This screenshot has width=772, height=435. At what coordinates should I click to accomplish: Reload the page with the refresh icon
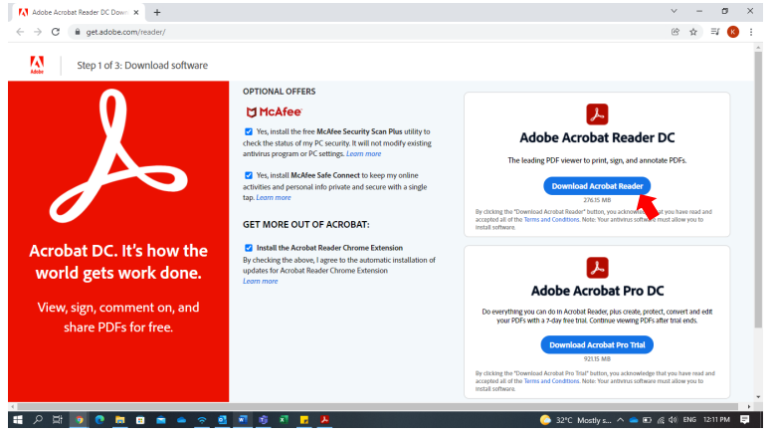tap(55, 32)
